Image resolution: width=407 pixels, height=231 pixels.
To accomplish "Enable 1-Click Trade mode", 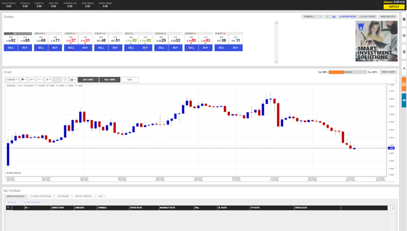I will (x=367, y=17).
